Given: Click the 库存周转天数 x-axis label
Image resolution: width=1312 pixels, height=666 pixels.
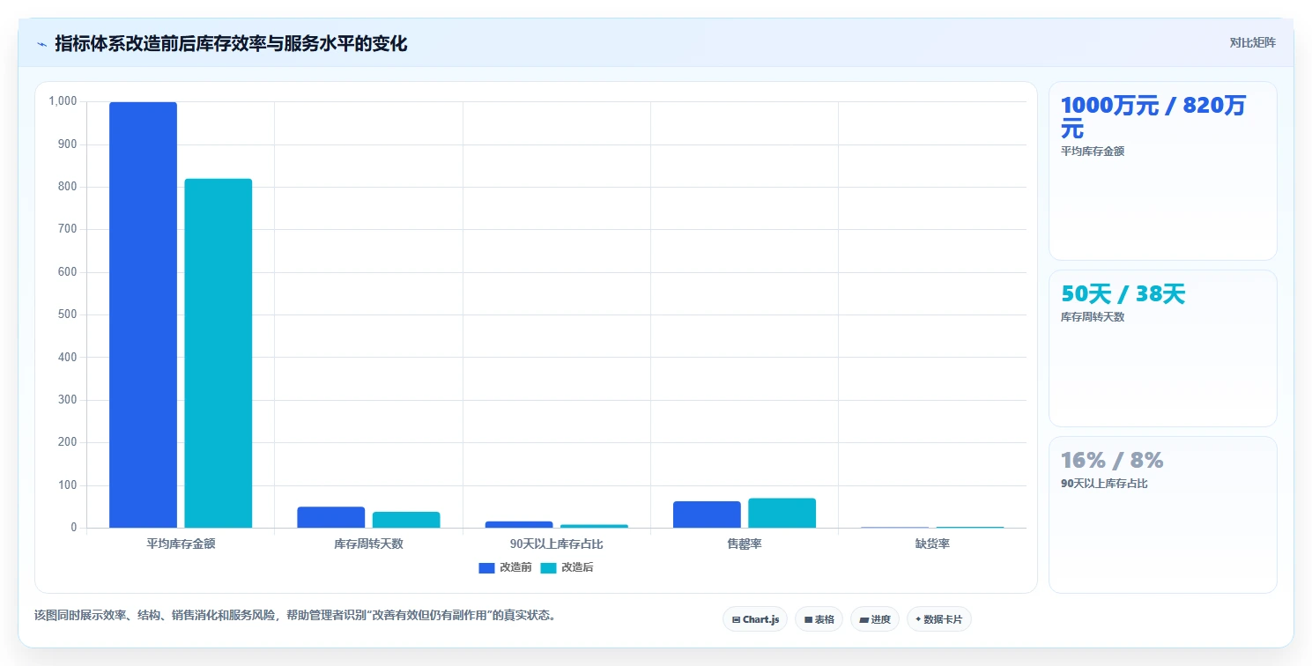Looking at the screenshot, I should (368, 544).
